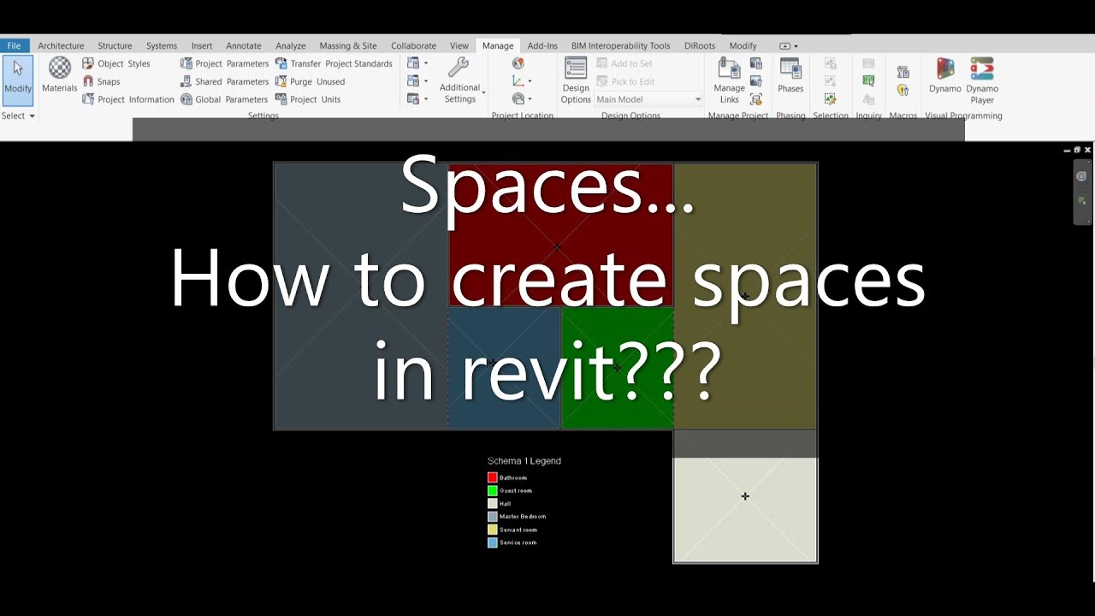
Task: Launch Dynamo Player
Action: point(982,80)
